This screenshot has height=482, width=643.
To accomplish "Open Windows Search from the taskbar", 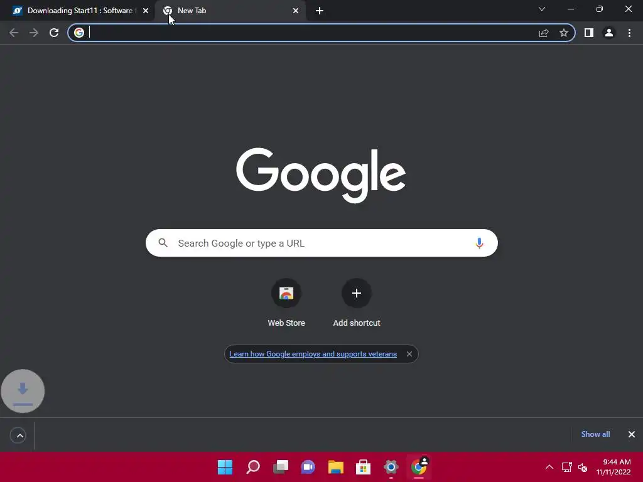I will tap(252, 467).
